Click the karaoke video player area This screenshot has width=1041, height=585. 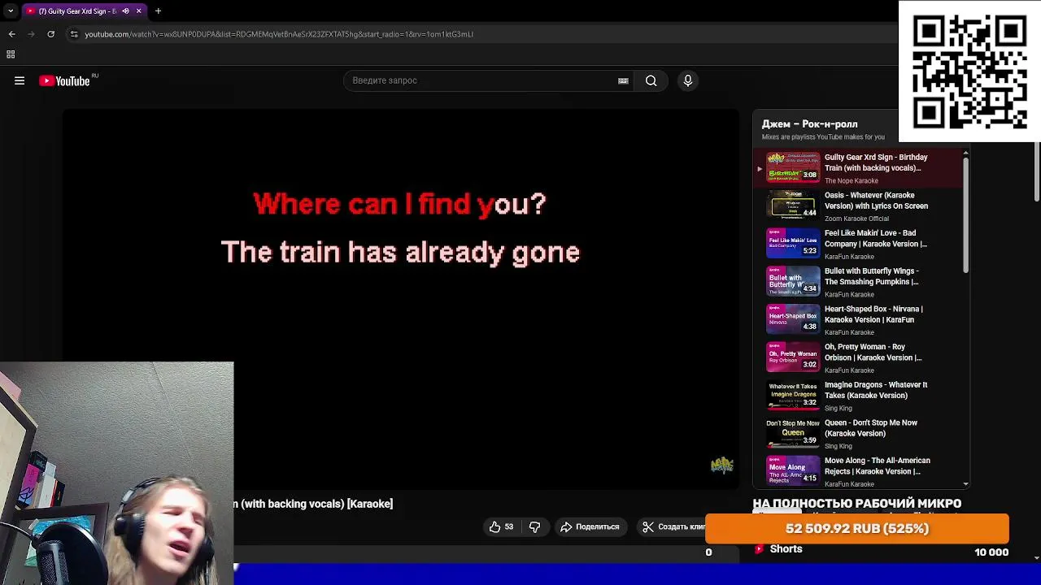pyautogui.click(x=400, y=301)
